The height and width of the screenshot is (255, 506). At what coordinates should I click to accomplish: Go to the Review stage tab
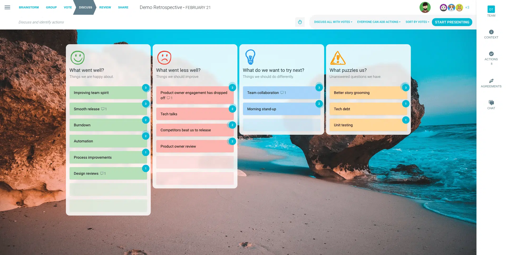coord(105,7)
